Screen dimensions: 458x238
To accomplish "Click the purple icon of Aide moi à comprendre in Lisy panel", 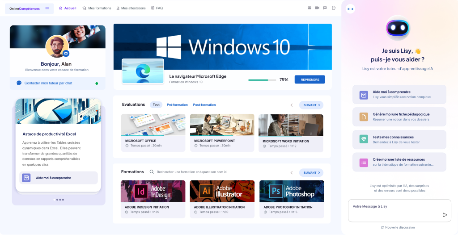I will (x=364, y=95).
